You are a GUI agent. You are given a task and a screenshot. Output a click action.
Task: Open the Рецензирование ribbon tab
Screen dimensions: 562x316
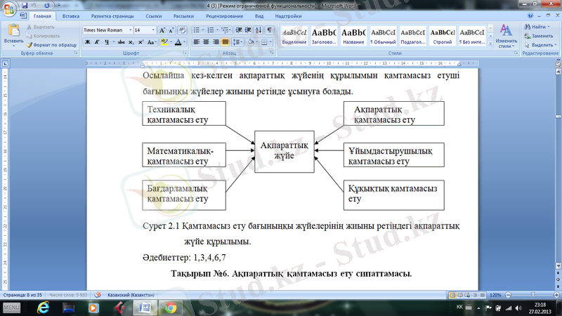[x=224, y=14]
